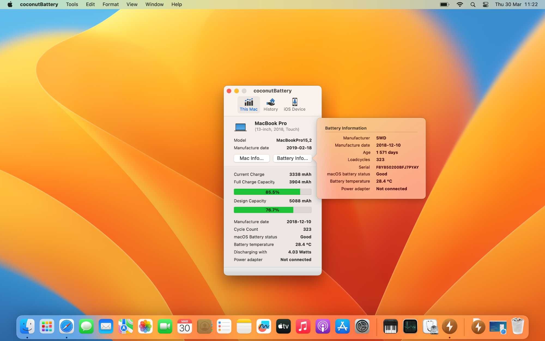Click the date and time in menu bar
Viewport: 545px width, 341px height.
[x=516, y=4]
